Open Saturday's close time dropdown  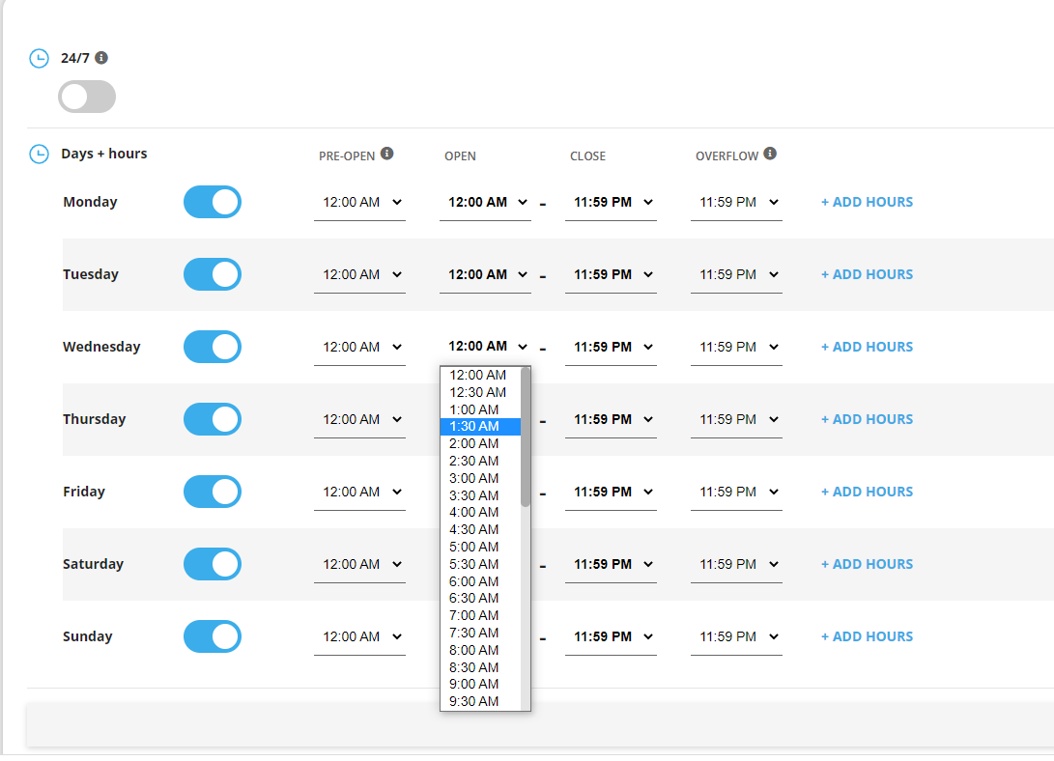click(612, 565)
